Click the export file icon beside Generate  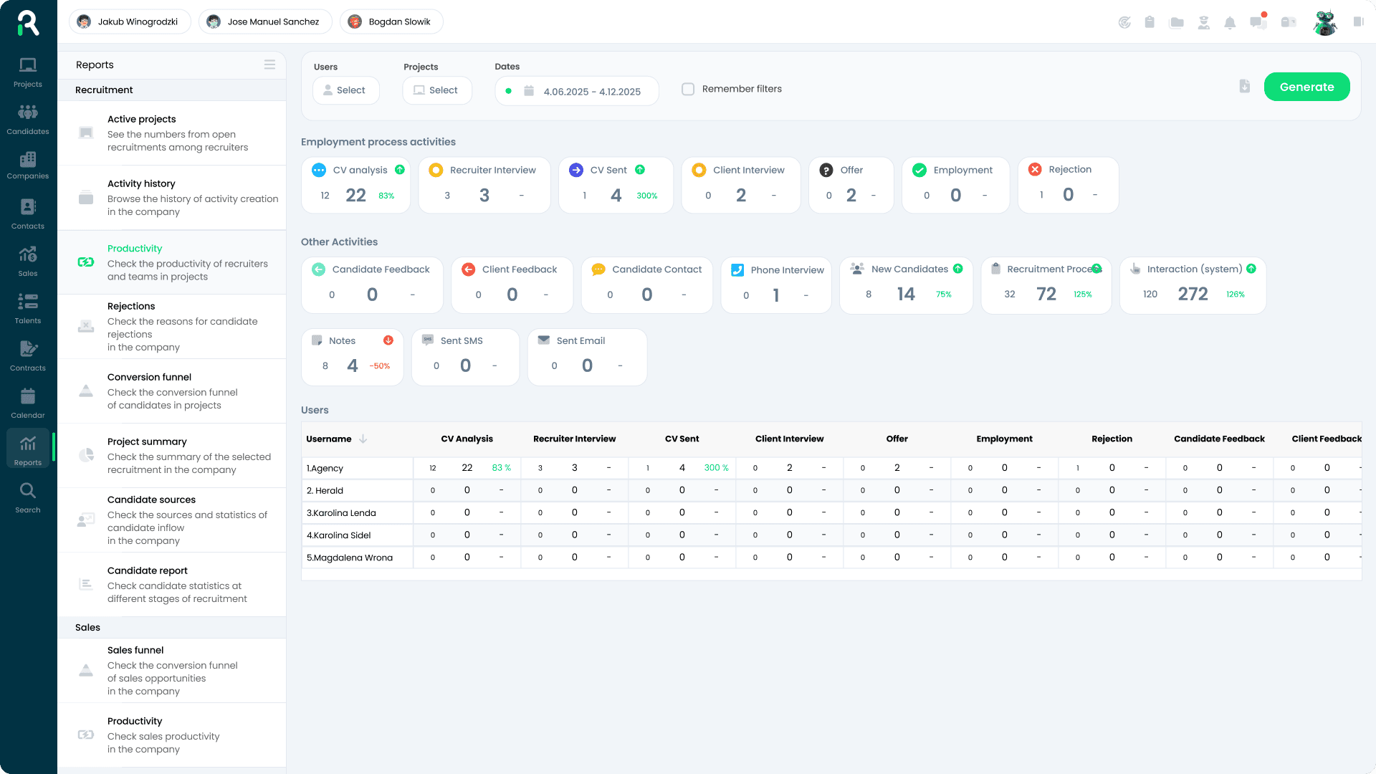[x=1245, y=87]
